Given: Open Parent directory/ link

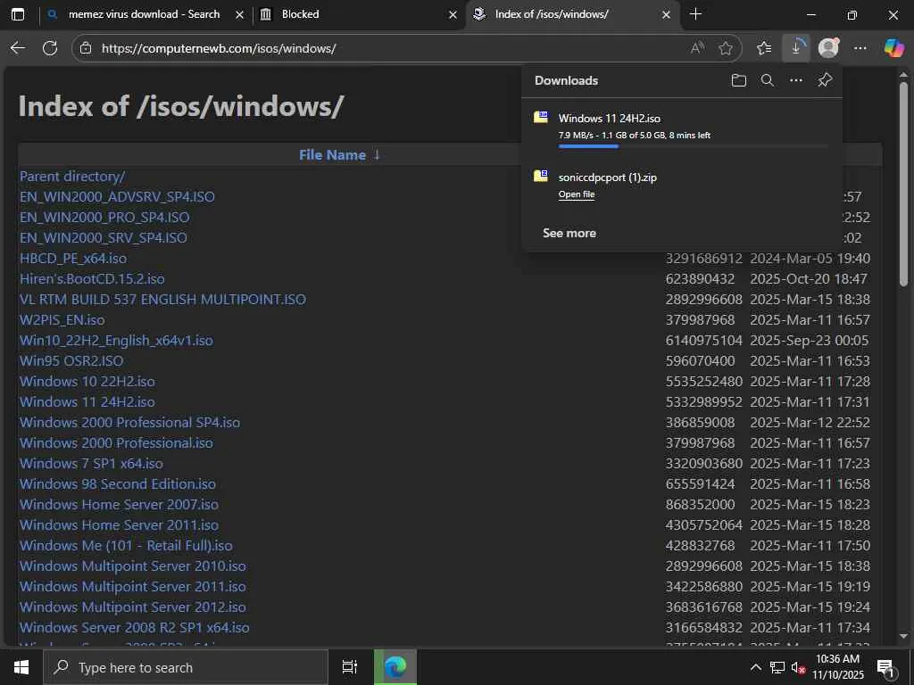Looking at the screenshot, I should tap(72, 176).
